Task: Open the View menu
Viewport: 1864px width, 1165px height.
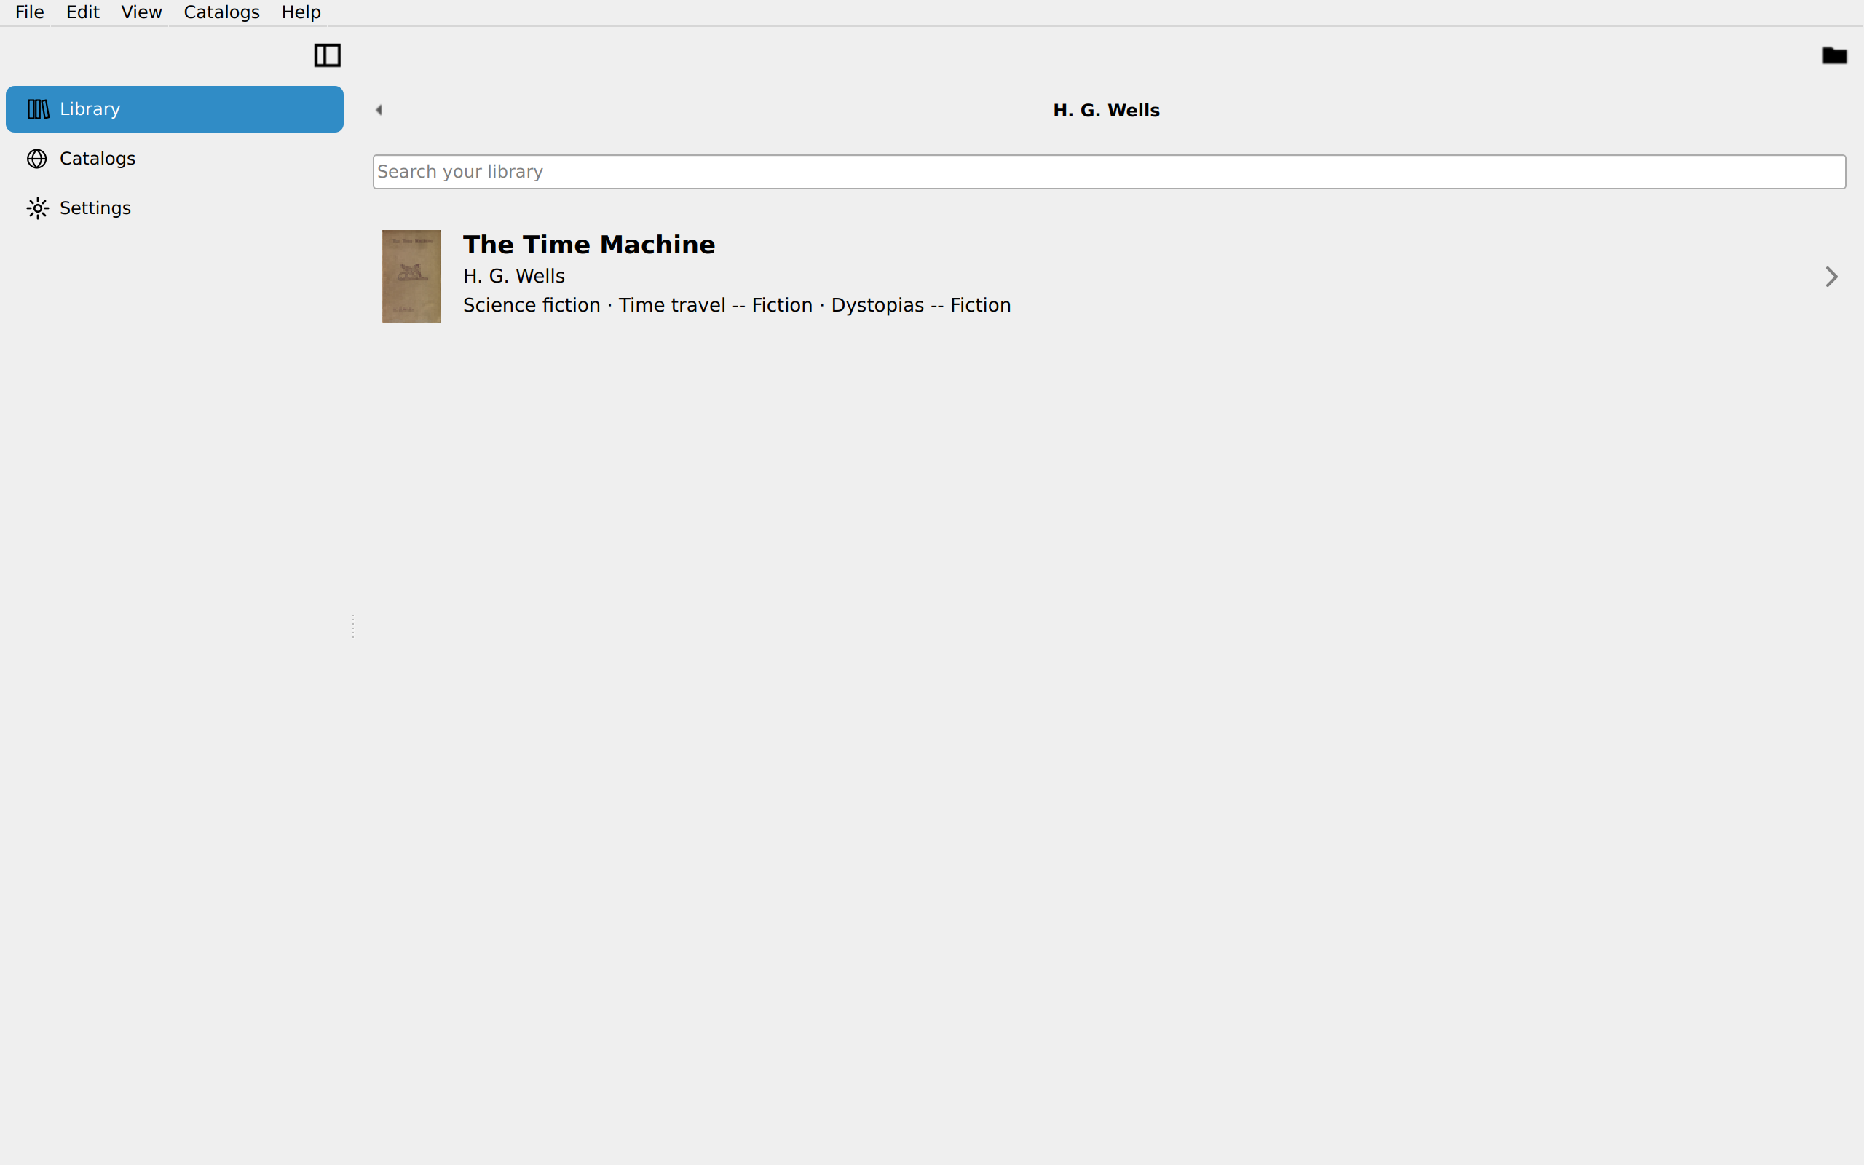Action: click(142, 12)
